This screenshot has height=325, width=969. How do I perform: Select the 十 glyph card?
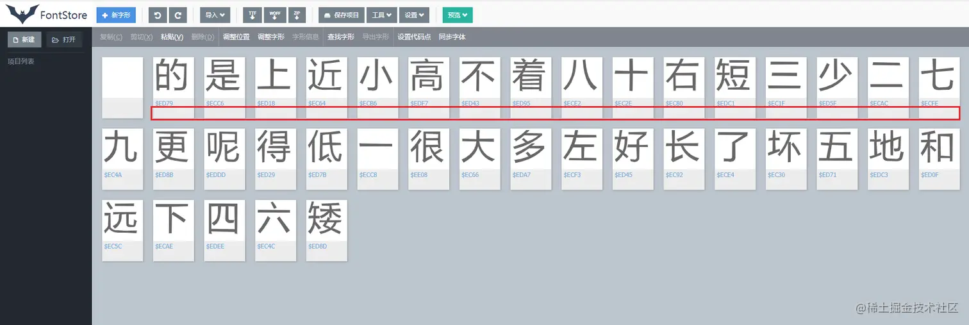click(633, 87)
